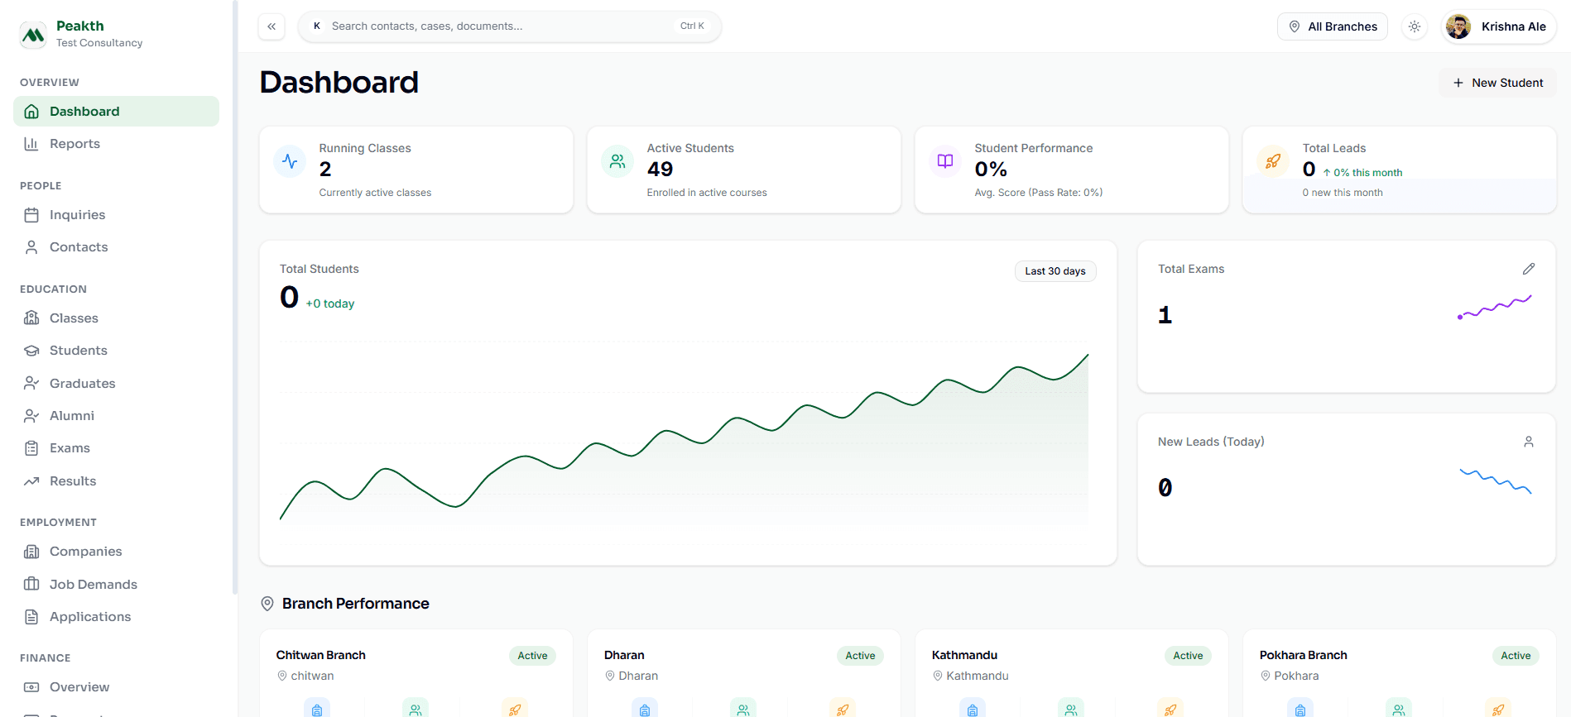
Task: Click the '0 new this month' text
Action: click(x=1343, y=193)
